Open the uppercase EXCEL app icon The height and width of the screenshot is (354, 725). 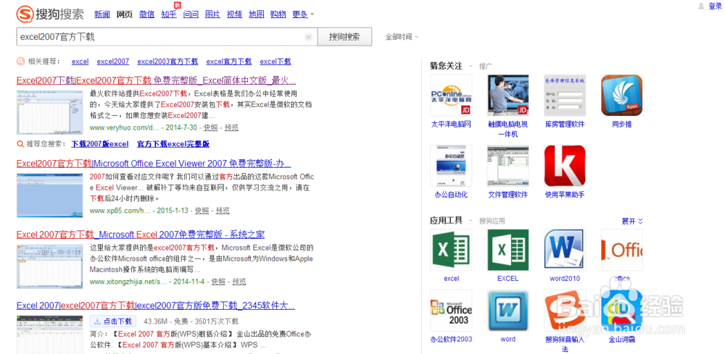(507, 250)
